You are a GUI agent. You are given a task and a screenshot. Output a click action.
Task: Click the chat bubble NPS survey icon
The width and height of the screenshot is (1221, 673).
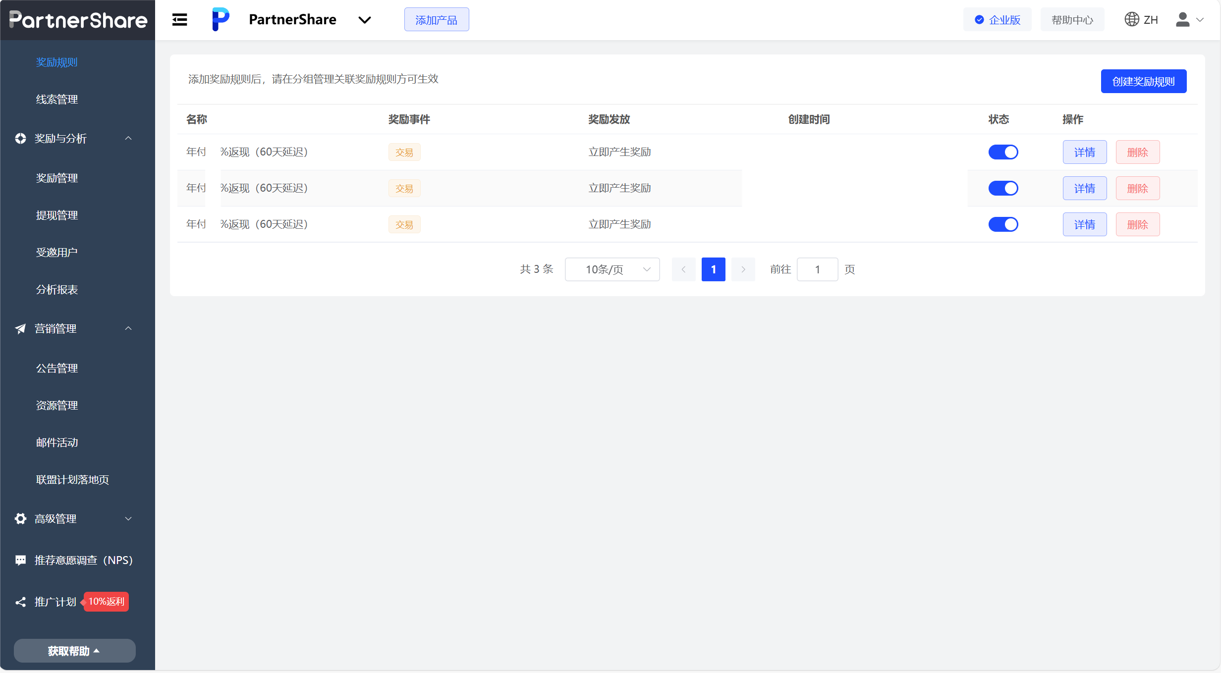click(x=20, y=560)
